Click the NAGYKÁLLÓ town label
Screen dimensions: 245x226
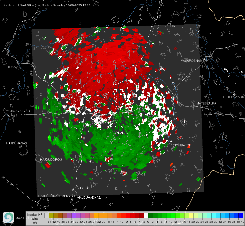pos(119,133)
